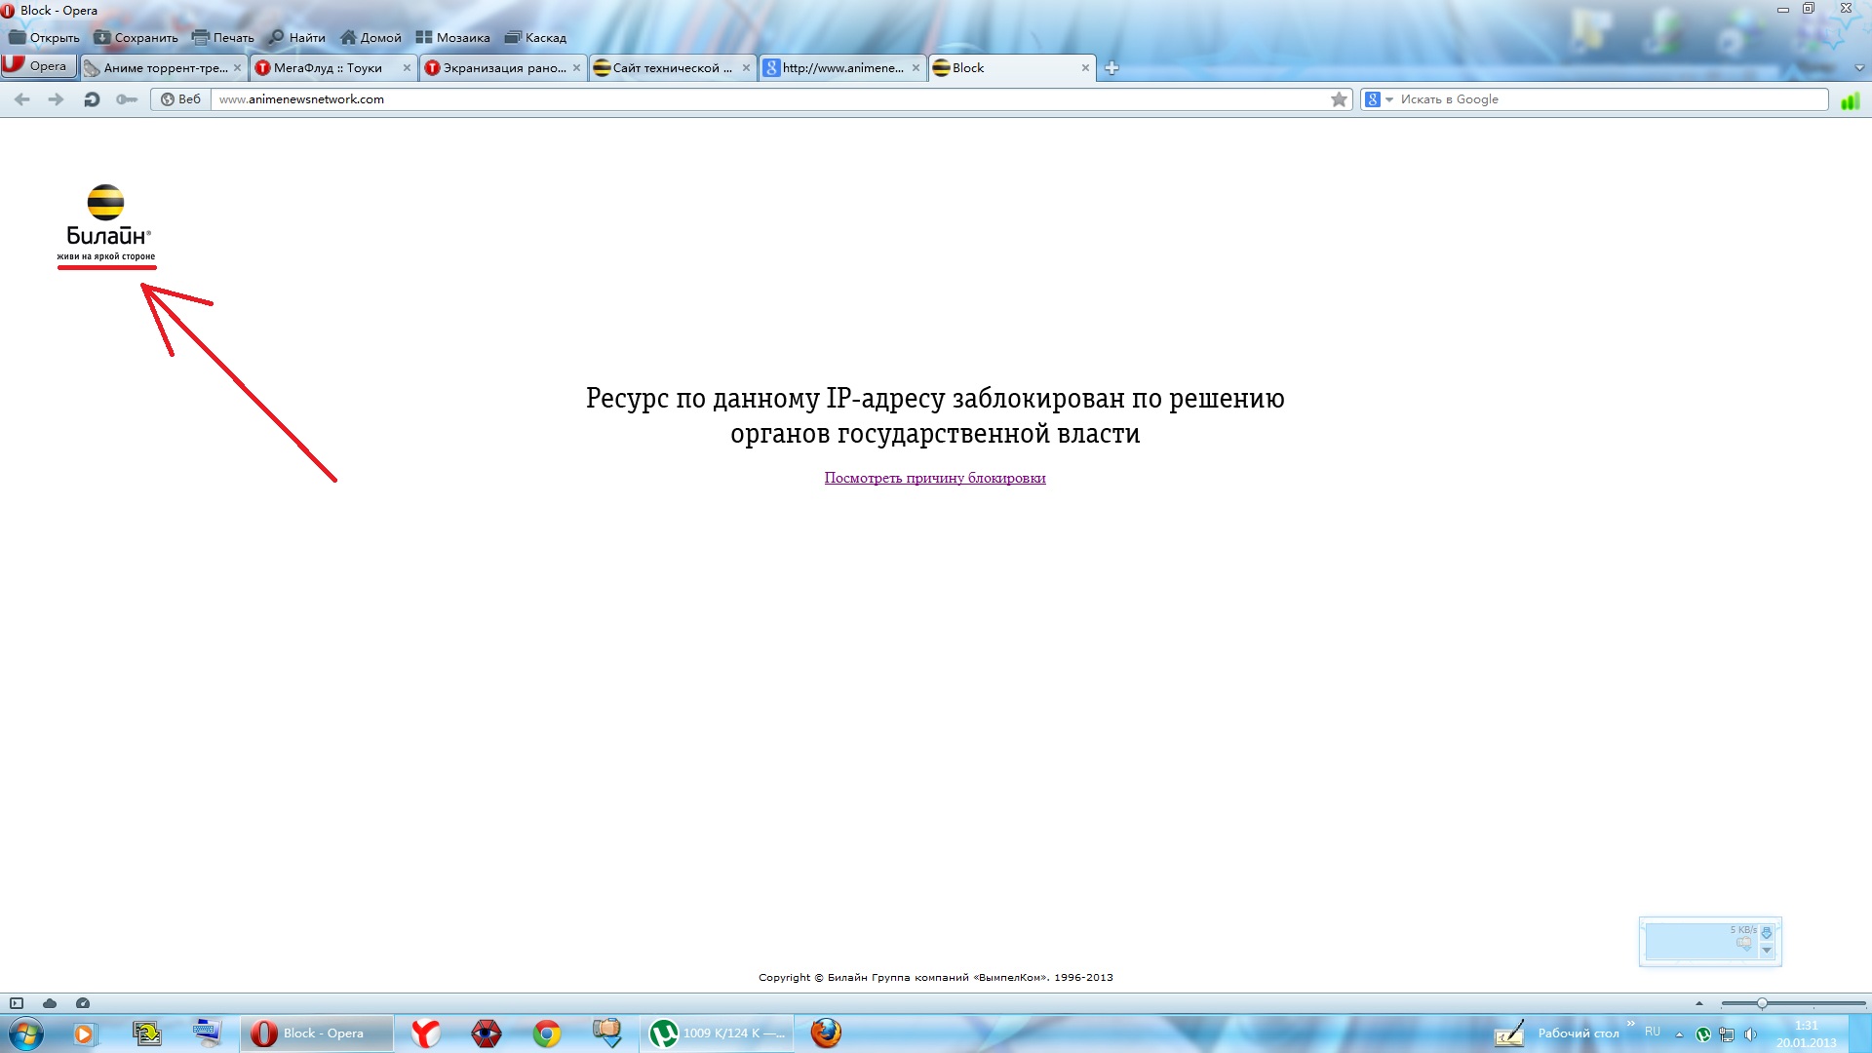Click Посмотреть причину блокировки link
Screen dimensions: 1872x1053
click(x=934, y=478)
